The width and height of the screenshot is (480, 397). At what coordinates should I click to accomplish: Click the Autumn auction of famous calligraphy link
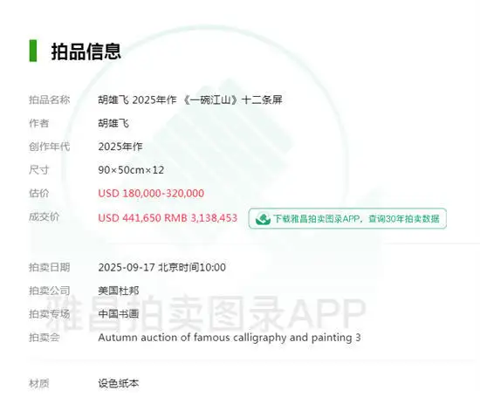click(230, 338)
